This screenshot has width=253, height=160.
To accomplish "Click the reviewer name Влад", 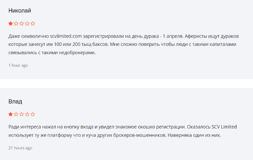I will click(x=15, y=101).
